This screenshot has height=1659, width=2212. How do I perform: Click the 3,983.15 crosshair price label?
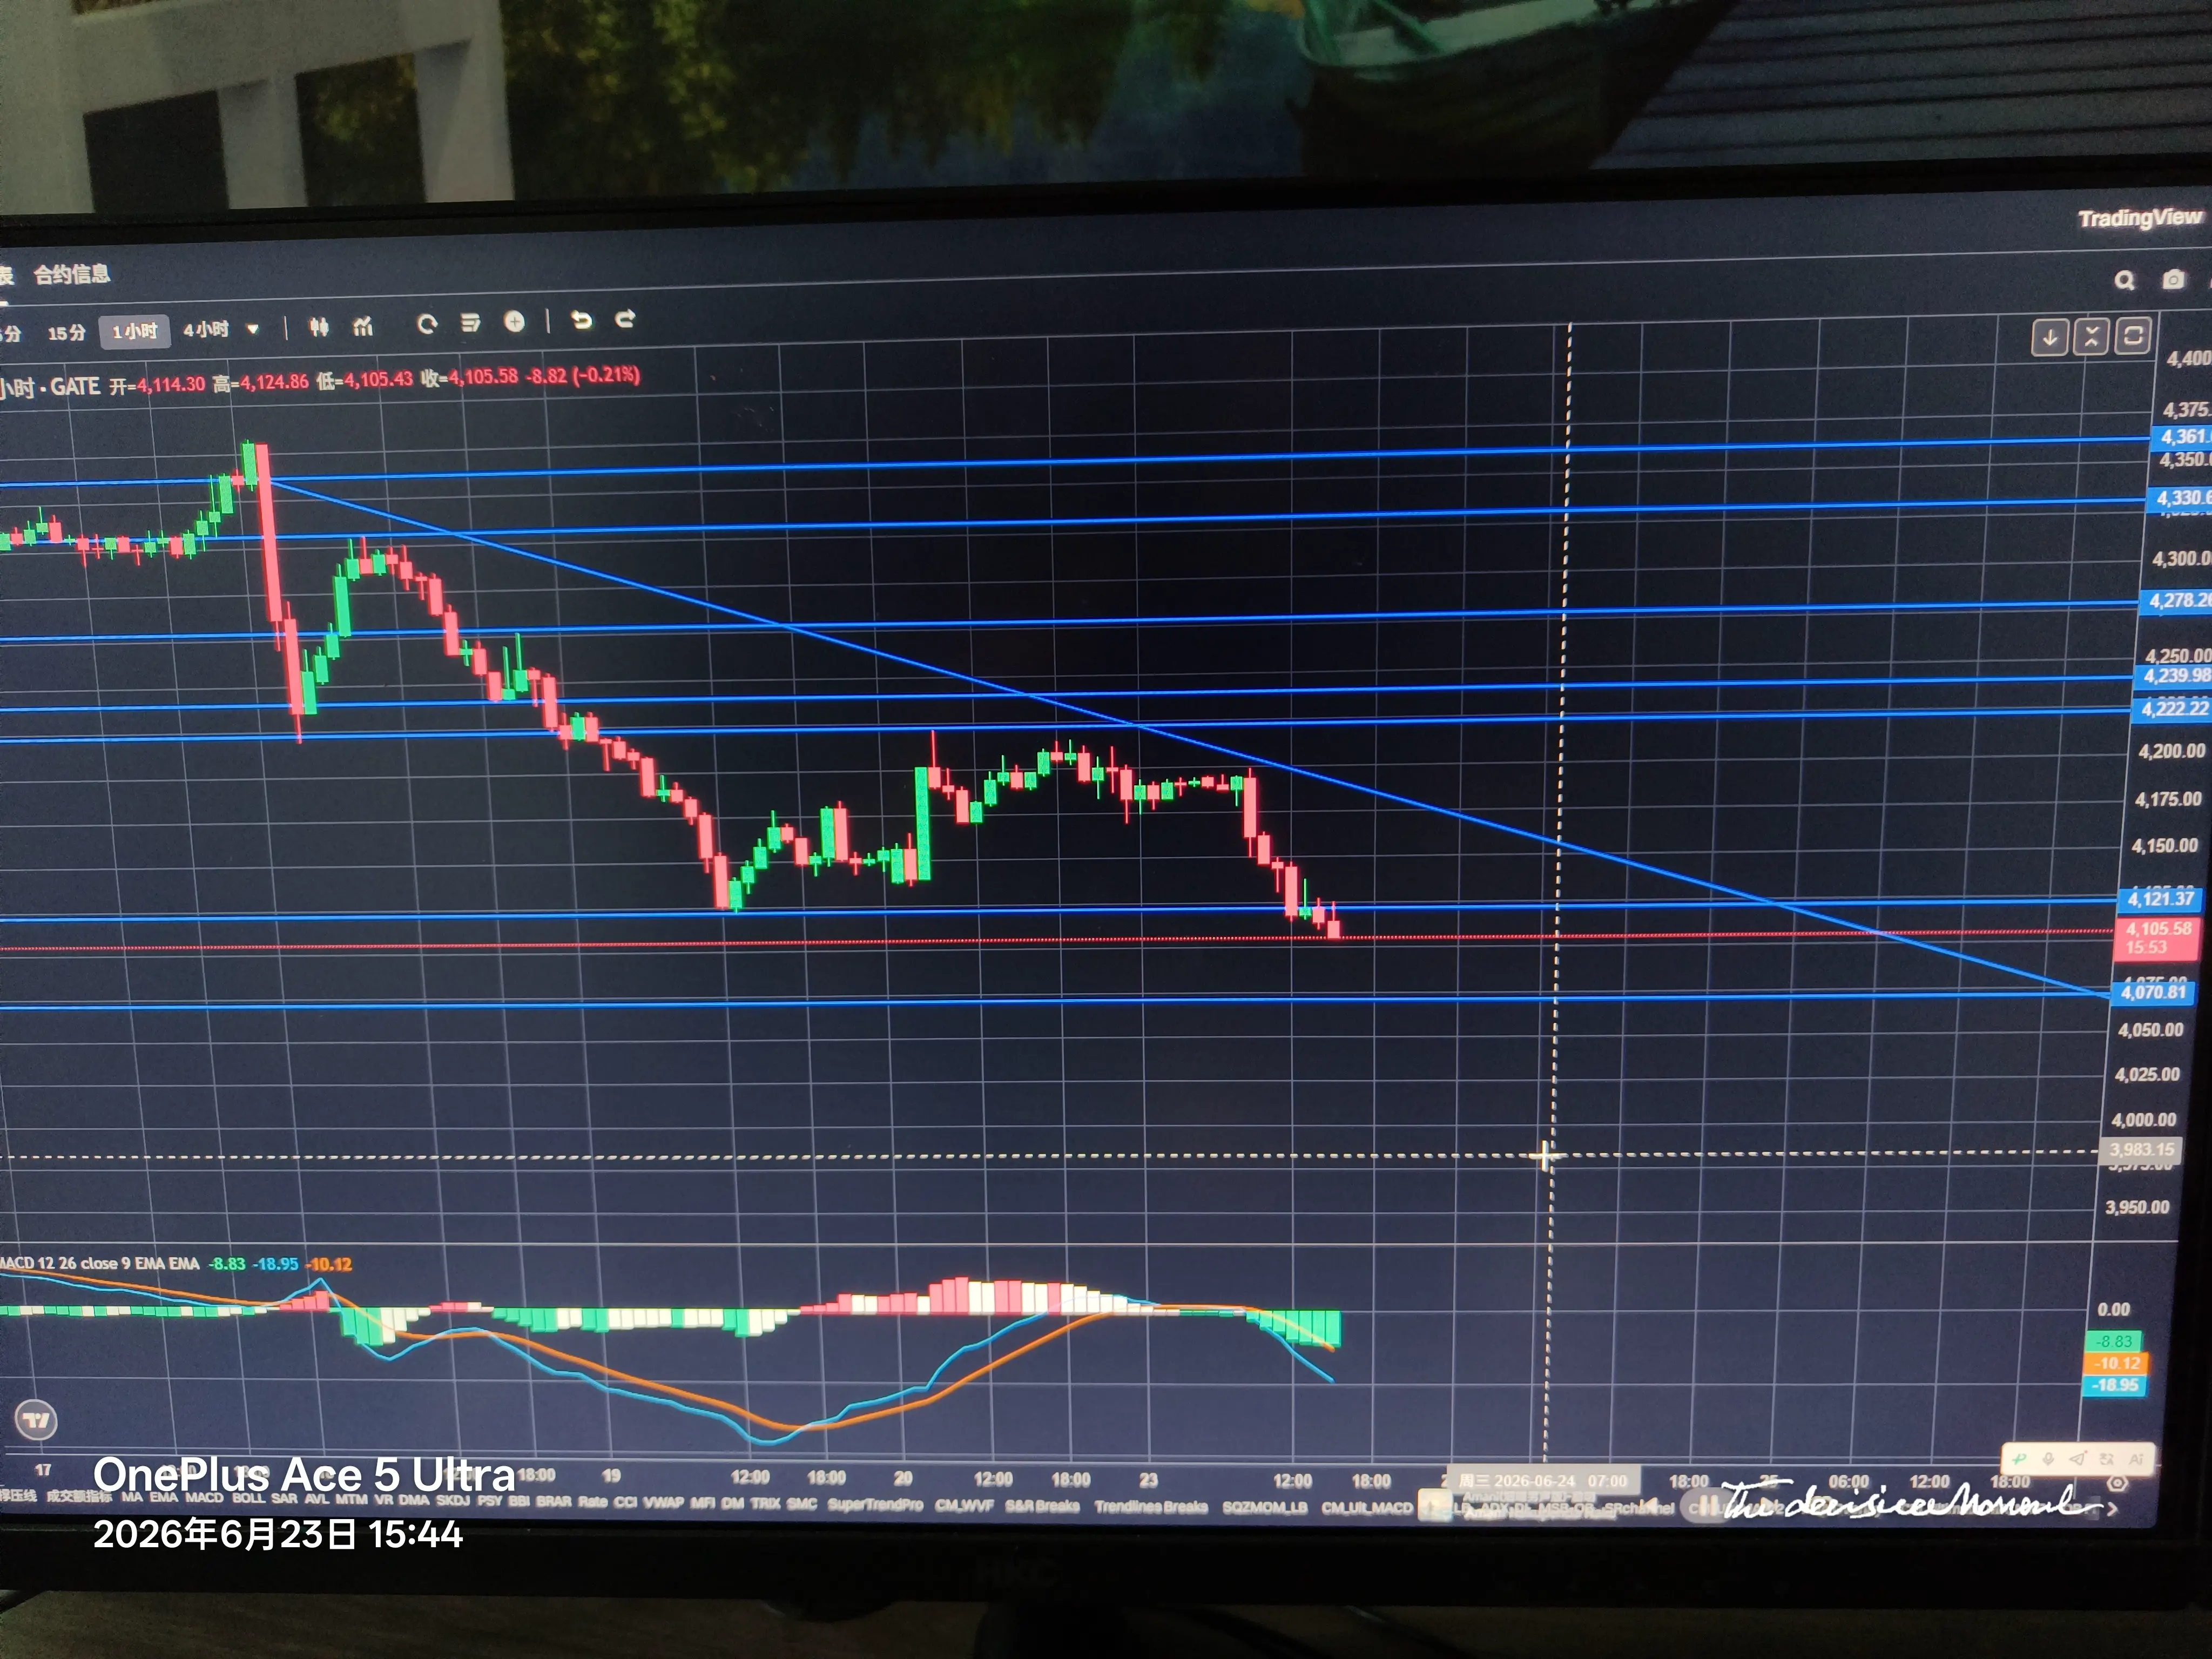pyautogui.click(x=2141, y=1150)
